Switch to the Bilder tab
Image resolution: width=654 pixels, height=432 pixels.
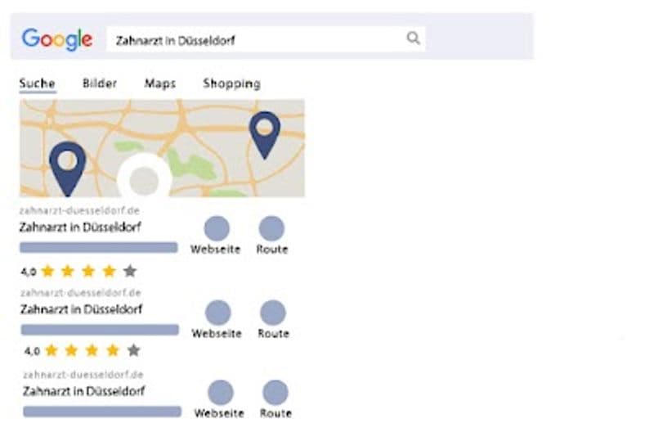100,83
